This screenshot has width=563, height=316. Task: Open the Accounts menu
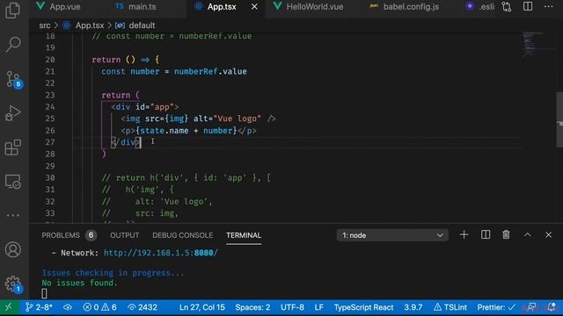click(13, 249)
